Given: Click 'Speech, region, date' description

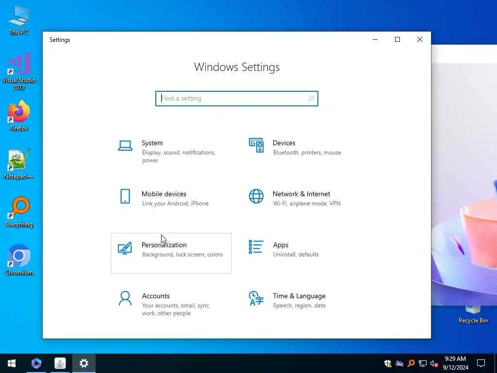Looking at the screenshot, I should tap(299, 305).
